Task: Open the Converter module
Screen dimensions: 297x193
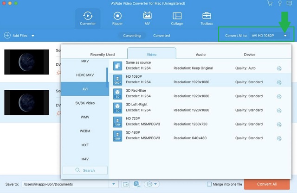Action: pyautogui.click(x=88, y=19)
